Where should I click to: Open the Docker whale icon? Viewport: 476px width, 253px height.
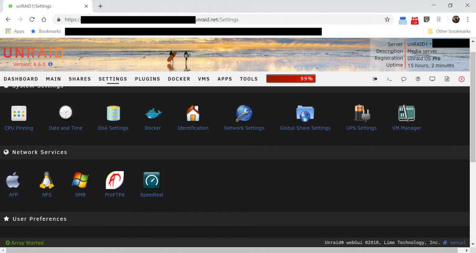coord(153,114)
